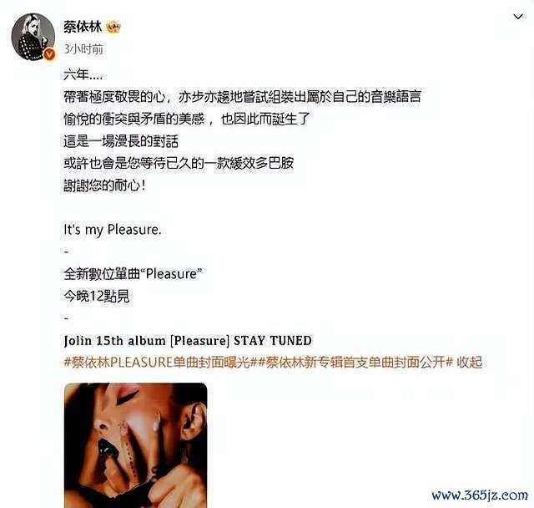Screen dimensions: 534x508
Task: Open 蔡依林's profile avatar picture
Action: tap(33, 37)
